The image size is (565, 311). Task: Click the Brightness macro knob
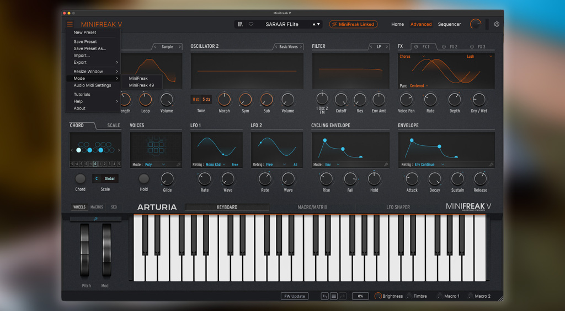pyautogui.click(x=378, y=296)
